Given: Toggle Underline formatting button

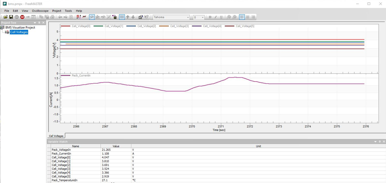Looking at the screenshot, I should click(221, 17).
